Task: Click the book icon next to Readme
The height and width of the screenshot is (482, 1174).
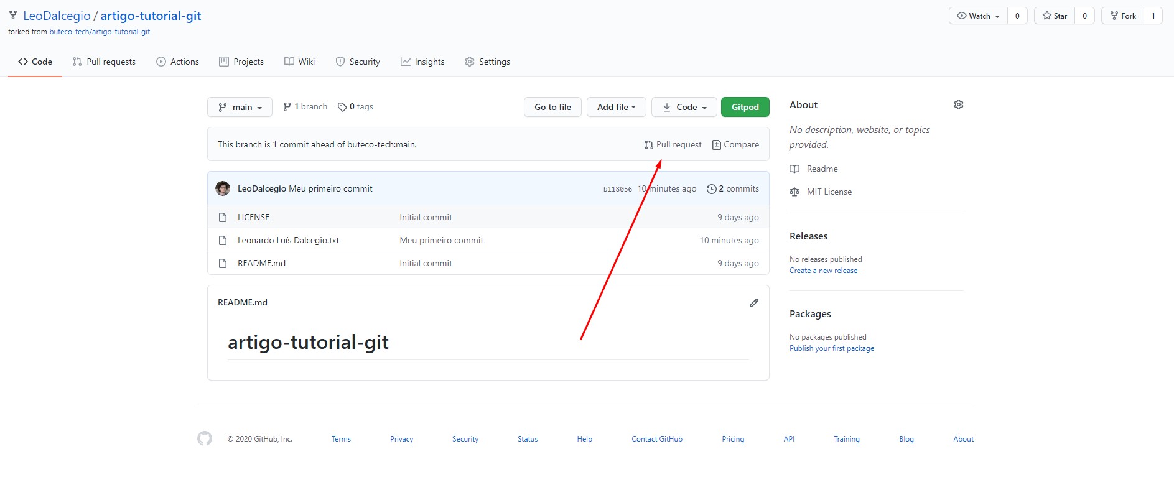Action: [794, 169]
